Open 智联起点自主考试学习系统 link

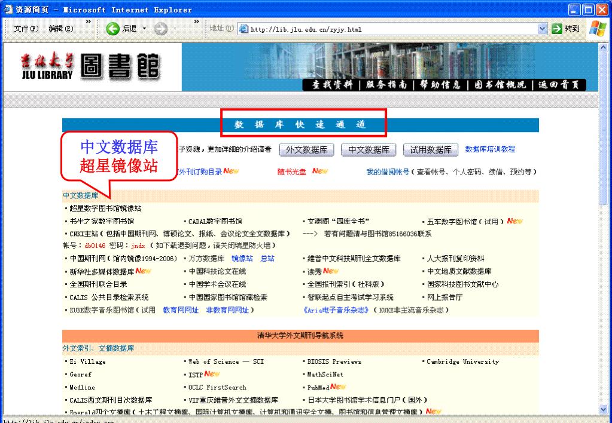coord(350,297)
